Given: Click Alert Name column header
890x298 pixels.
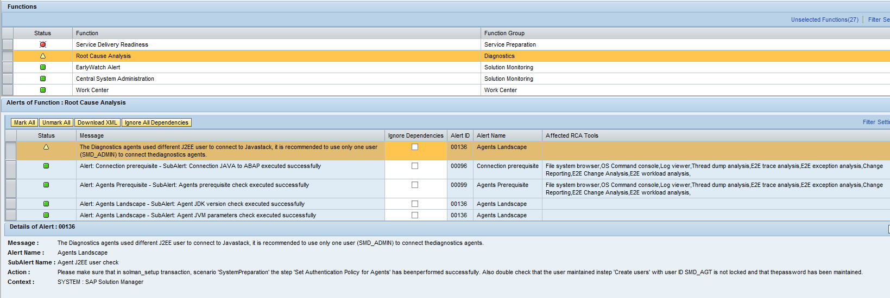Looking at the screenshot, I should tap(508, 135).
